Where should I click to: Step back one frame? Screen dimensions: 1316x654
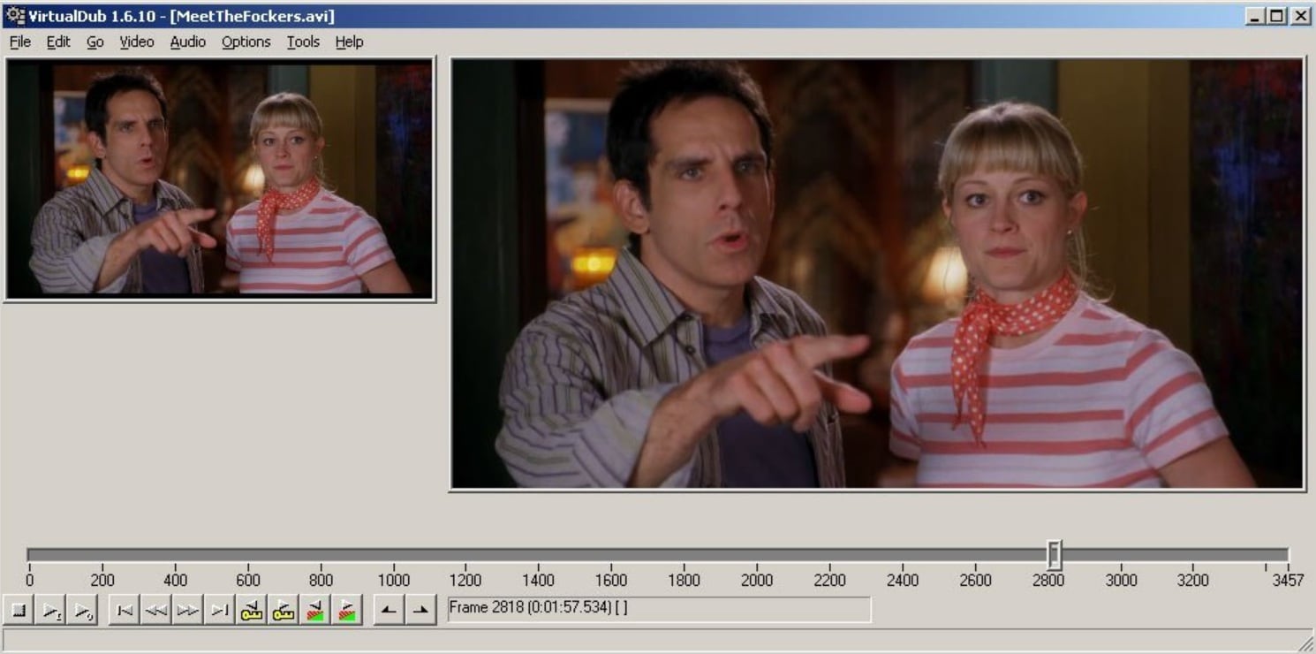pos(155,608)
